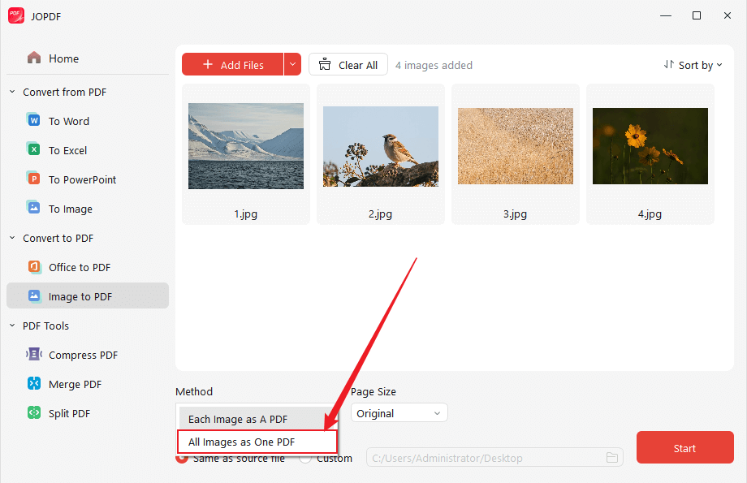Click the folder icon beside the output path
This screenshot has height=483, width=747.
coord(612,458)
